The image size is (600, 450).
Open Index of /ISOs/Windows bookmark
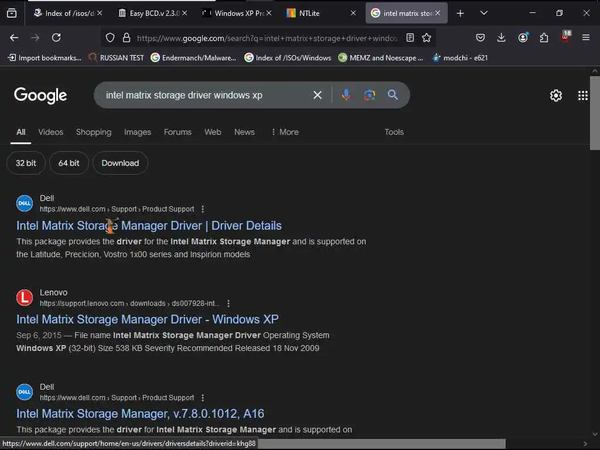[288, 58]
